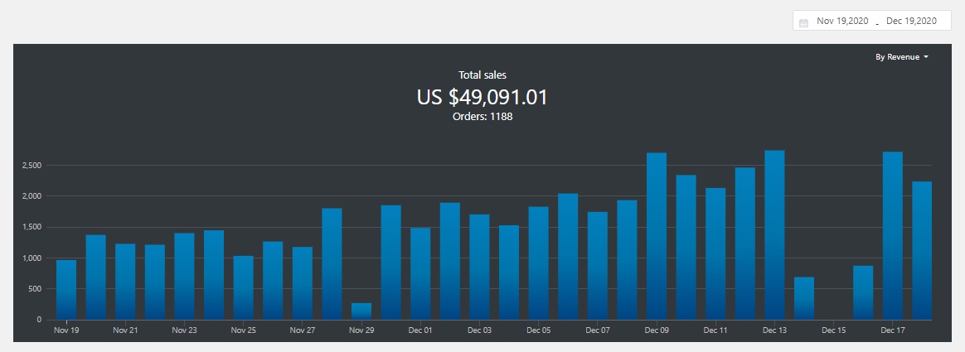965x352 pixels.
Task: Select the Nov 23 revenue bar
Action: point(184,276)
